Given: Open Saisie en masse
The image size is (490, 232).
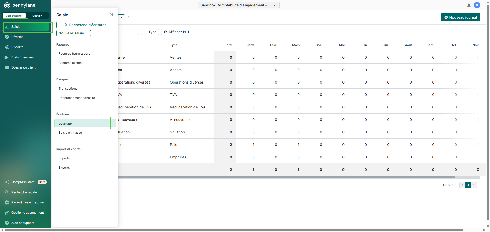Looking at the screenshot, I should 70,133.
